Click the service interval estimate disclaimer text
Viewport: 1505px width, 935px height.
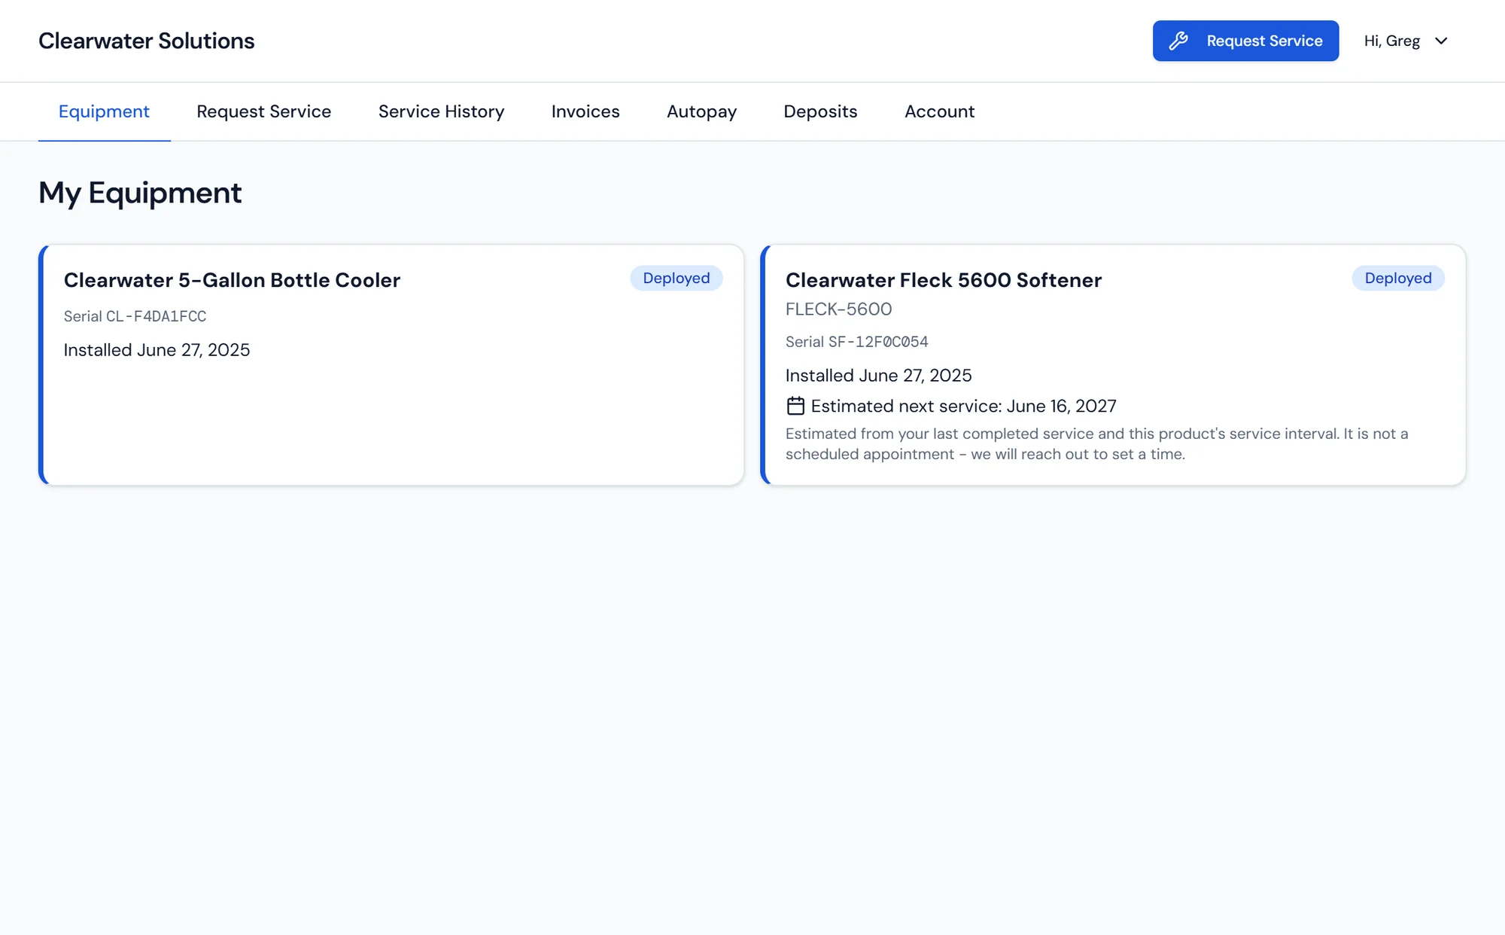(x=1097, y=444)
